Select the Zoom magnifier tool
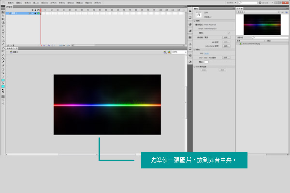290x193 pixels. (x=3, y=73)
